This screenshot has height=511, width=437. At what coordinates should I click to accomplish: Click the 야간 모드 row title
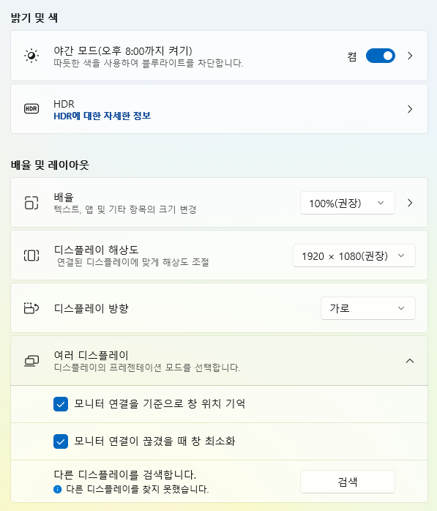(123, 51)
